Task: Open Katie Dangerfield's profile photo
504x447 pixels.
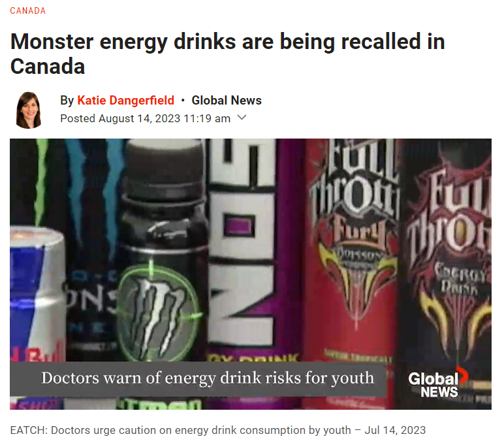Action: 29,110
